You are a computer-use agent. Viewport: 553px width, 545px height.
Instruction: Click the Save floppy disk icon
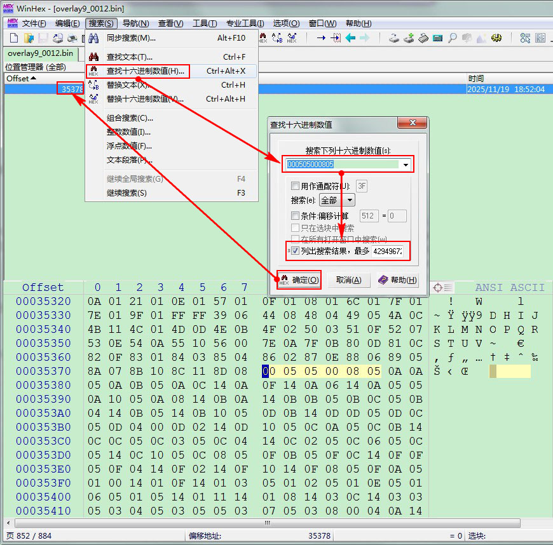(43, 37)
